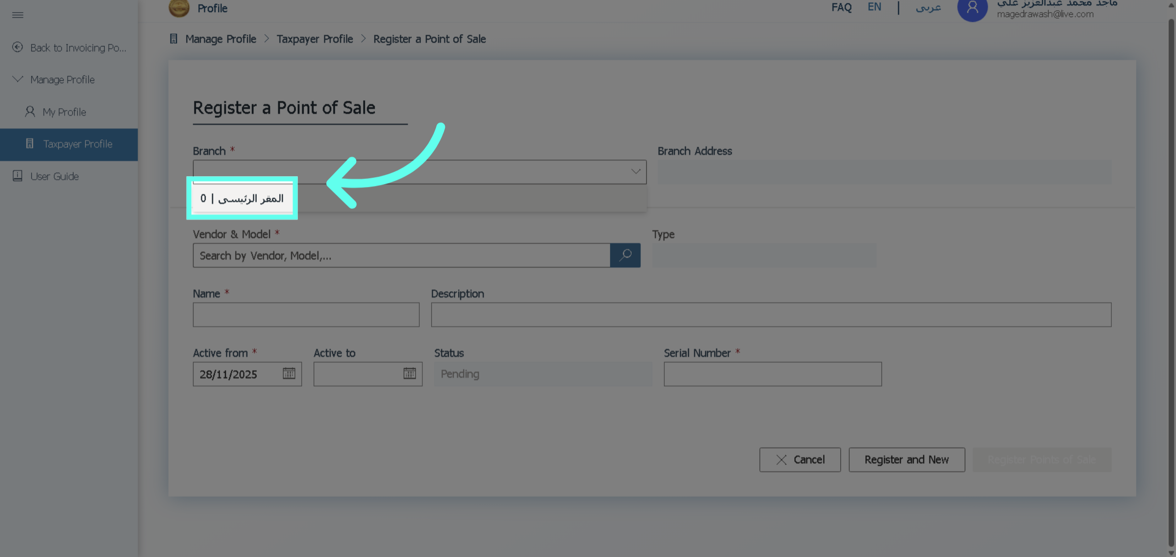Screen dimensions: 1176x557
Task: Open the FAQ link
Action: point(841,7)
